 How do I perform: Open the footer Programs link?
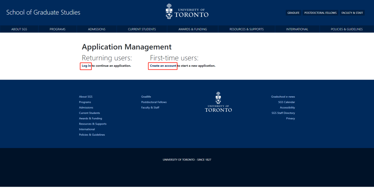[85, 102]
